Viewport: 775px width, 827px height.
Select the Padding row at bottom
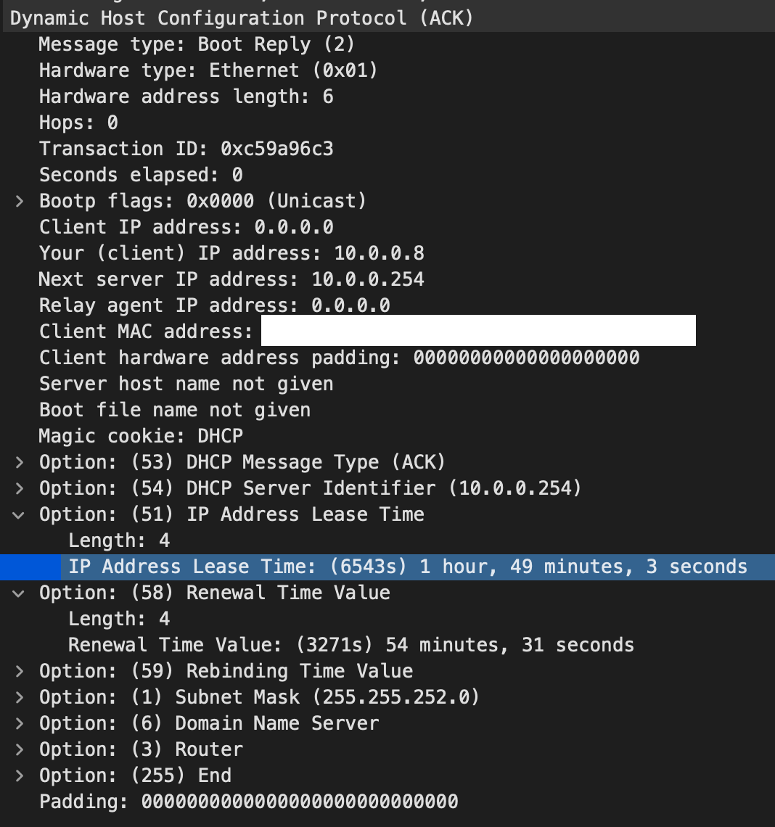pyautogui.click(x=248, y=802)
